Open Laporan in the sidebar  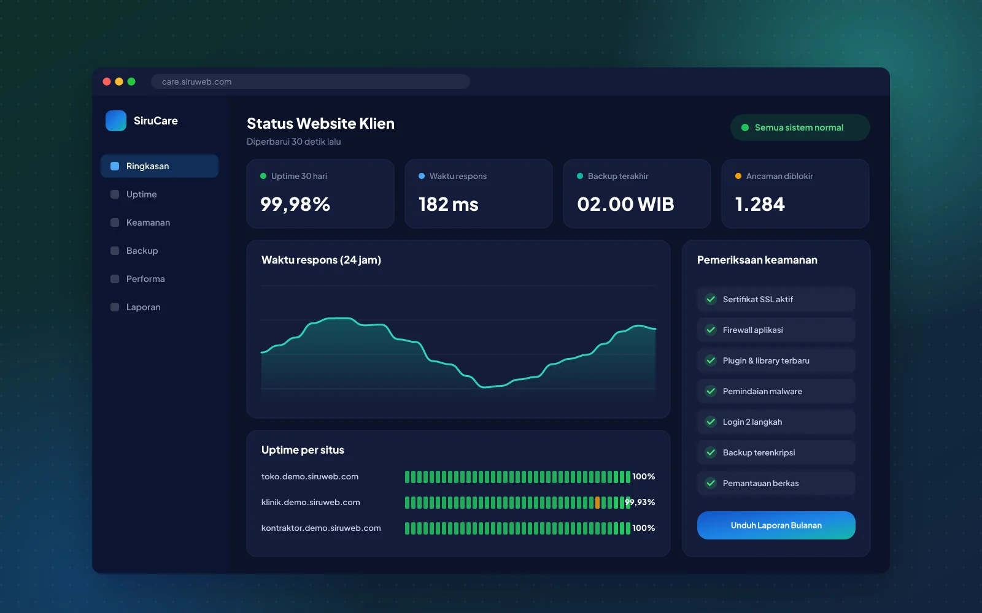[160, 307]
